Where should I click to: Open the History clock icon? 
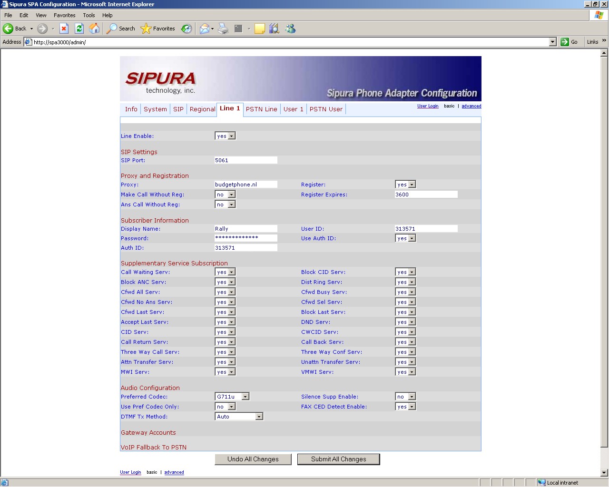coord(187,29)
